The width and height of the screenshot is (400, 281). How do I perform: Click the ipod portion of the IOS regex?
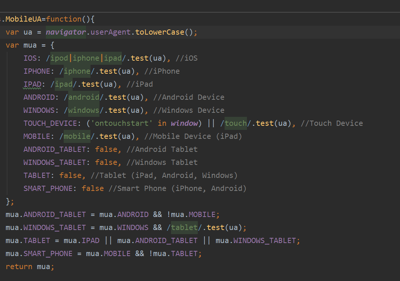60,58
